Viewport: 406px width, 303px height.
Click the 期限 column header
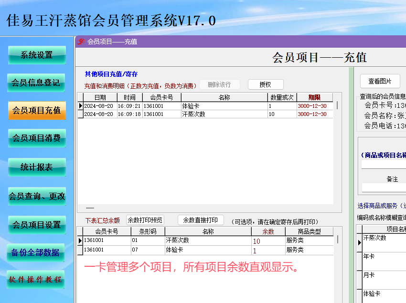tap(315, 97)
